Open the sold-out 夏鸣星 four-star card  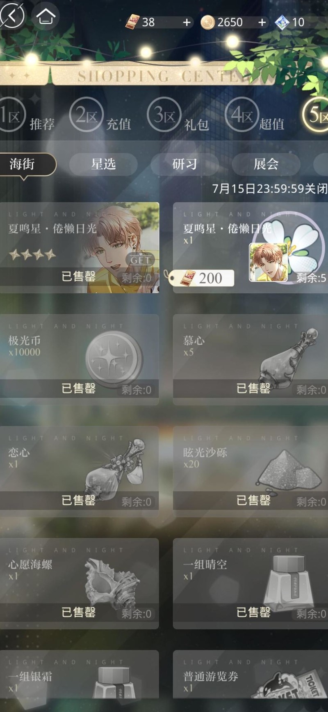(x=80, y=247)
